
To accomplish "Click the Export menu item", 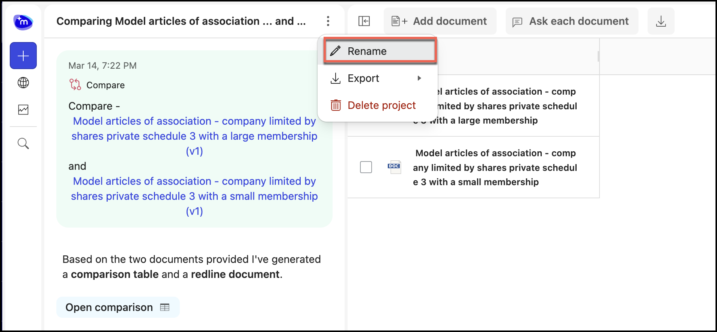I will point(363,78).
